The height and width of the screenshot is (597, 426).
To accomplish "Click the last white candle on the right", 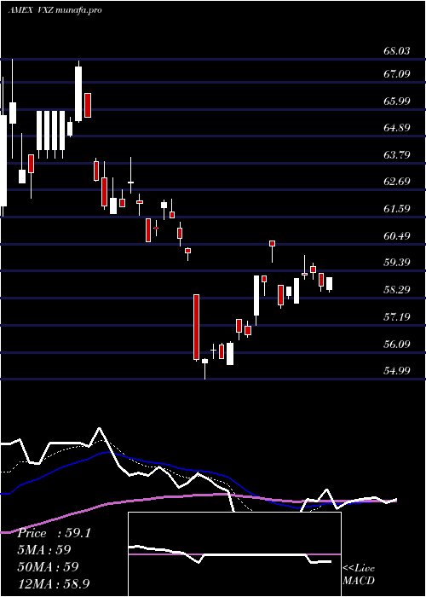I will 330,284.
